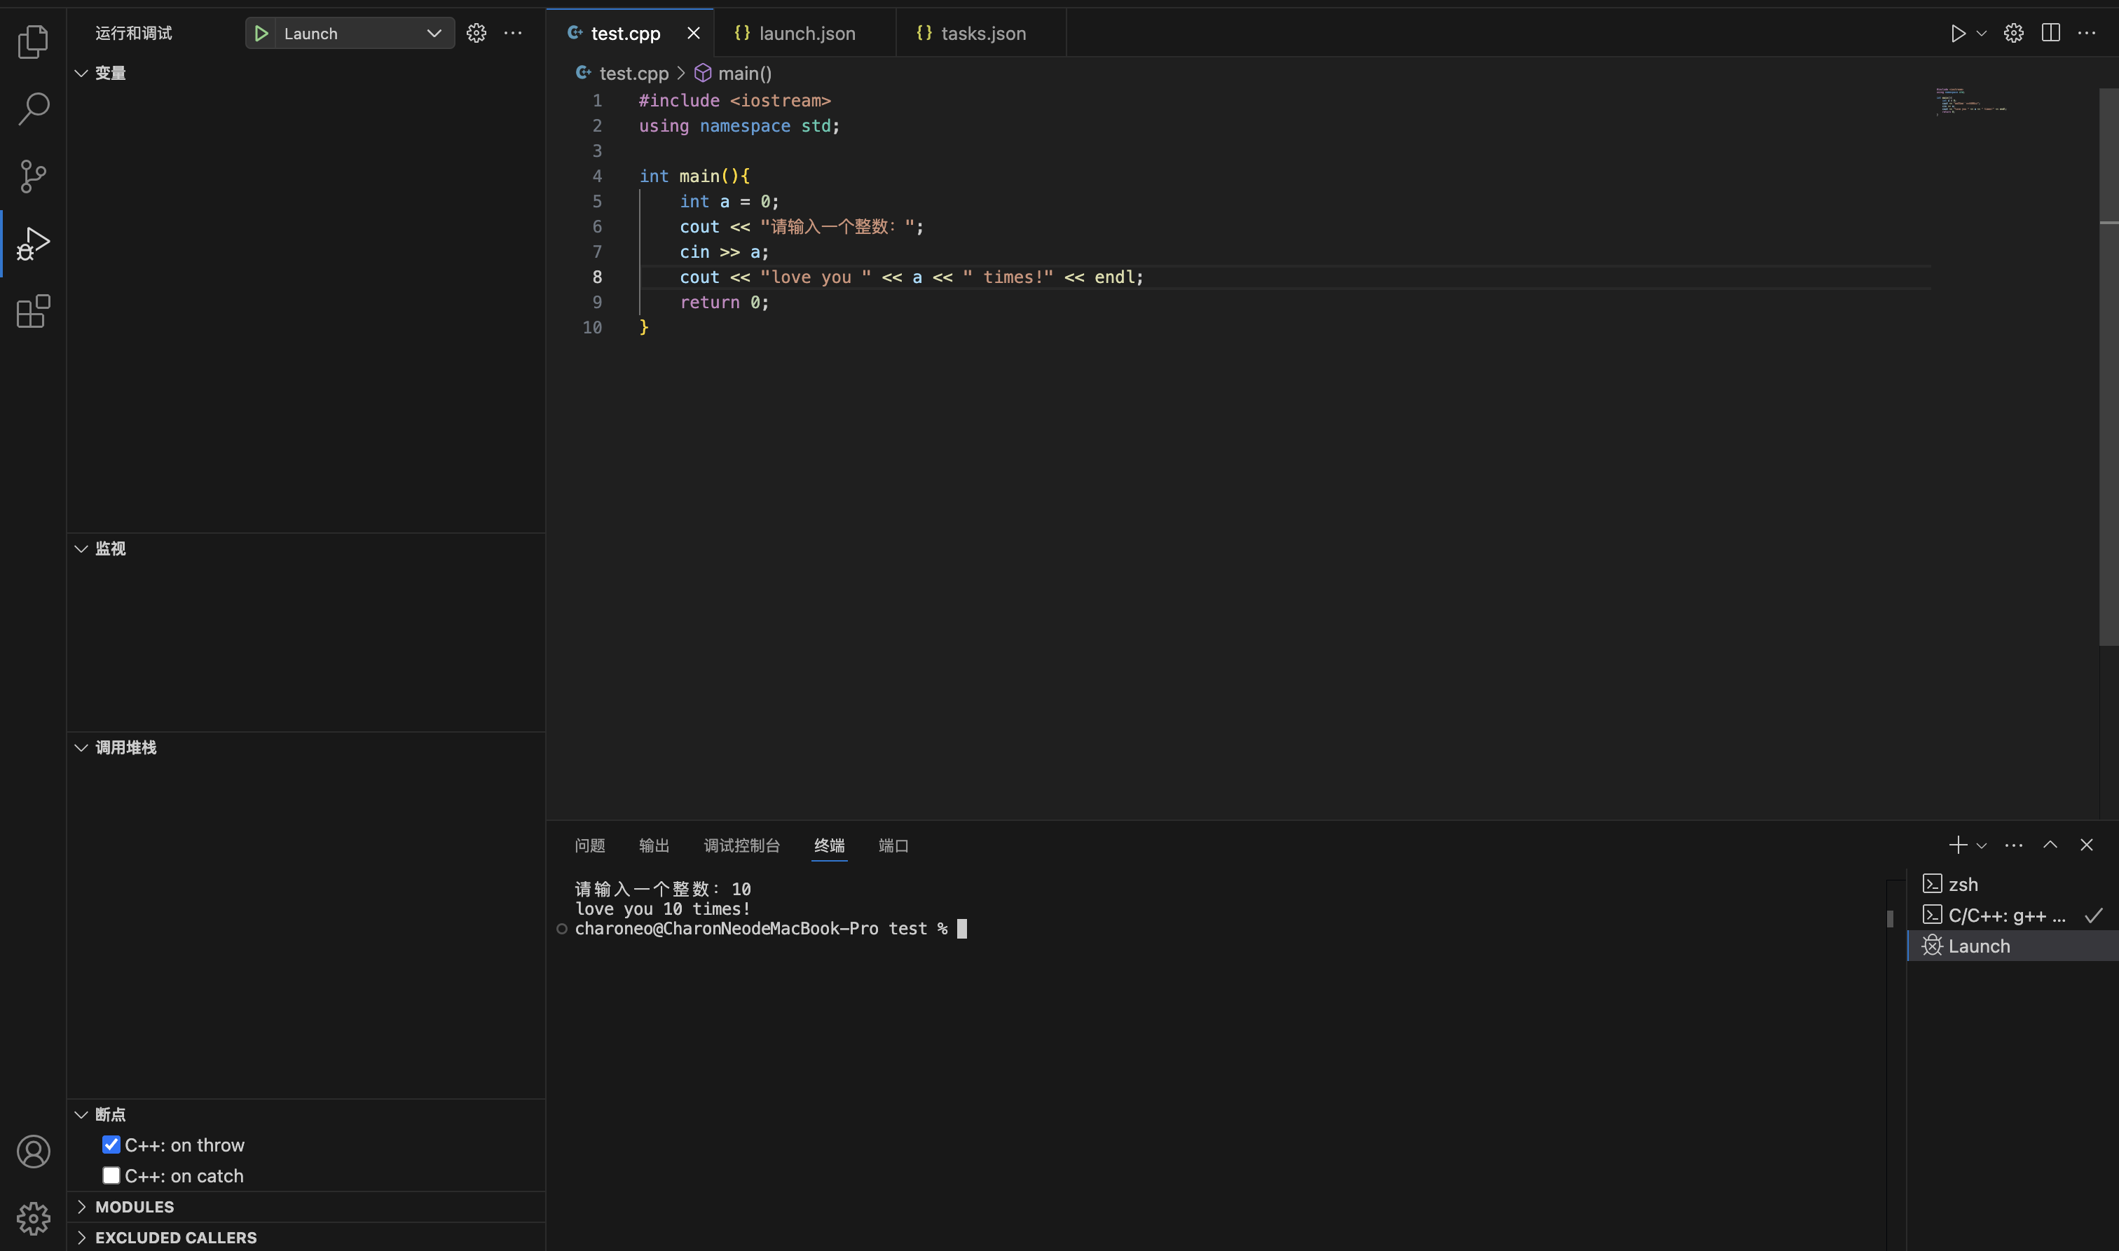The width and height of the screenshot is (2119, 1251).
Task: Enable the 'C++: on catch' breakpoint
Action: coord(111,1174)
